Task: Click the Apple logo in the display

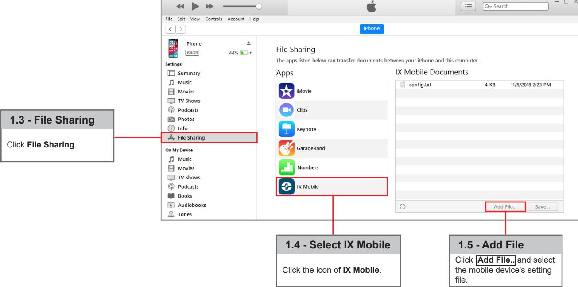Action: (x=372, y=6)
